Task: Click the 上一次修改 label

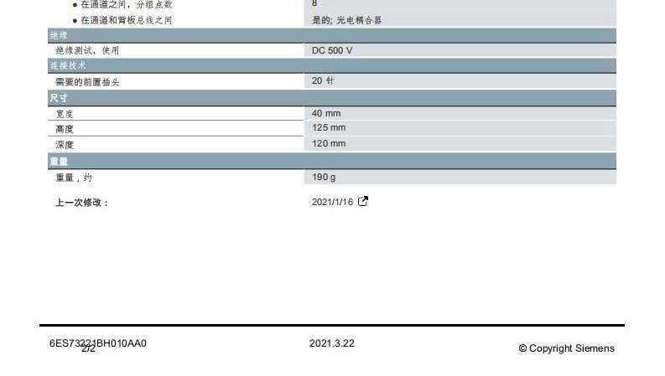Action: point(82,203)
